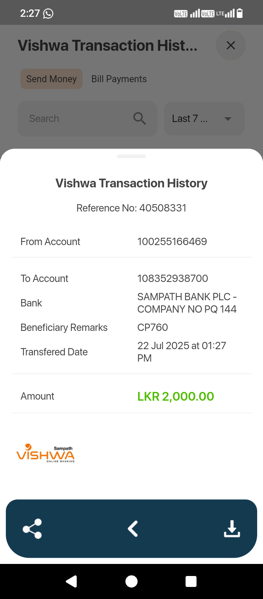The height and width of the screenshot is (599, 263).
Task: Tap the Reference No 40508331 text
Action: (131, 208)
